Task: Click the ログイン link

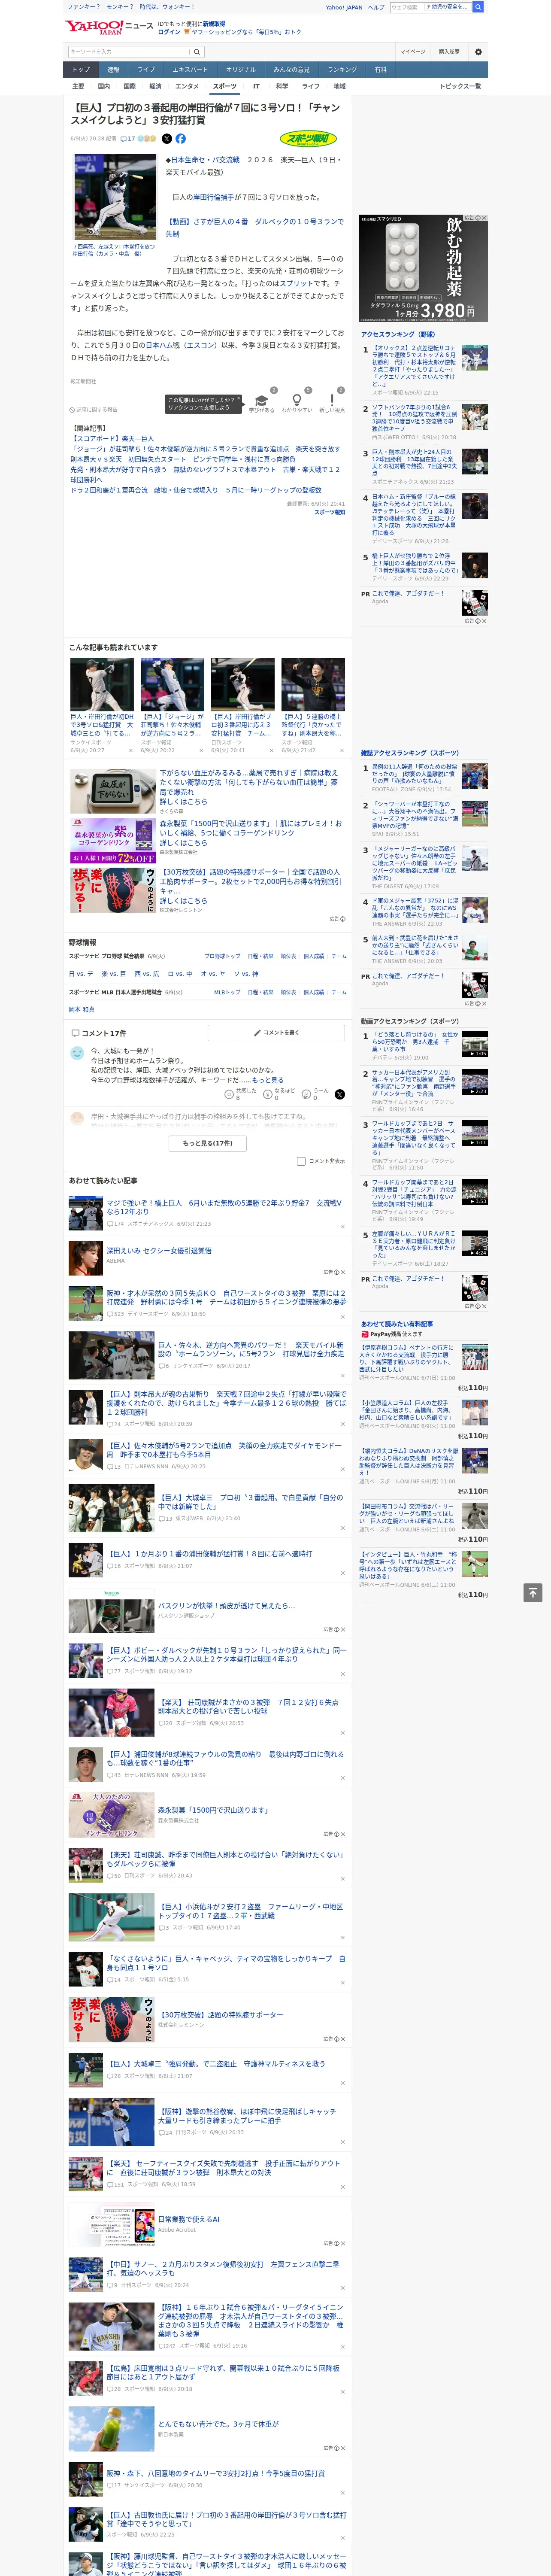Action: point(169,32)
